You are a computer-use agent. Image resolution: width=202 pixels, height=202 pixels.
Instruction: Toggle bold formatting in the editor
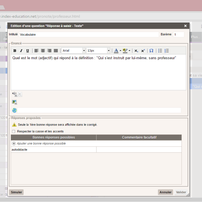click(x=15, y=51)
